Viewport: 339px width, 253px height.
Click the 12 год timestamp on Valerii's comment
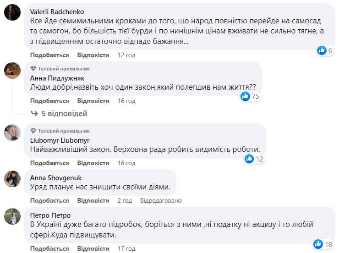[x=126, y=55]
